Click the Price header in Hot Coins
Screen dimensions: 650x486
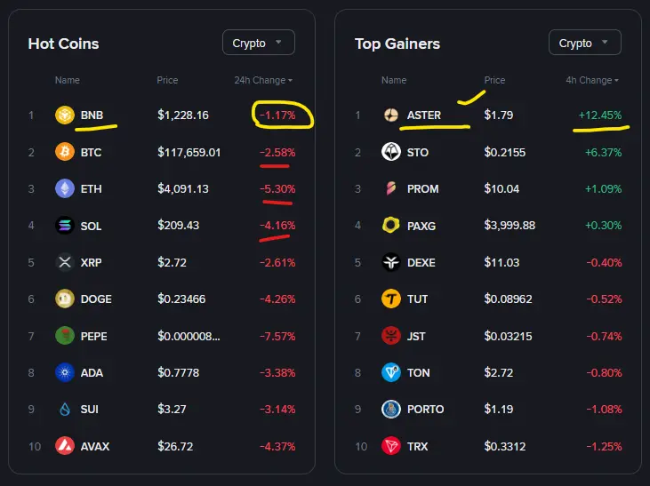[167, 80]
